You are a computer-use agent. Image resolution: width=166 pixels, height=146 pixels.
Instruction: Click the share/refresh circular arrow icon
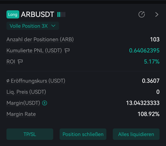coord(142,14)
